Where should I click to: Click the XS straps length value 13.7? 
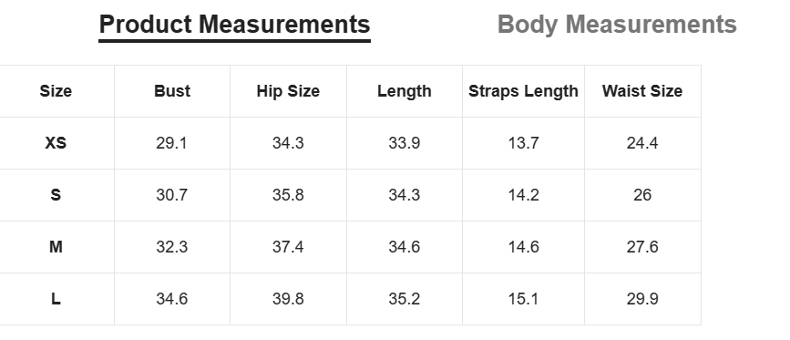point(523,143)
